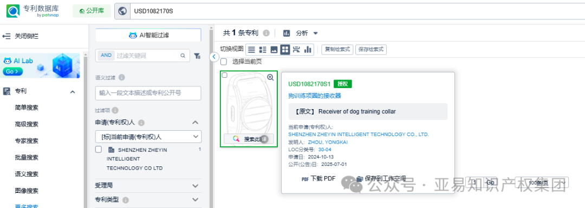Open the AND operator selector

tap(106, 55)
